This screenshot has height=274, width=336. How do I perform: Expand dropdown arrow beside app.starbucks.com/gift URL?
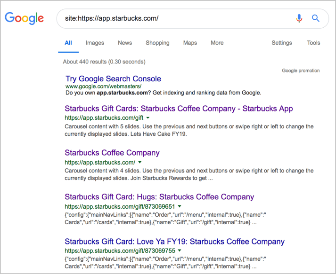(148, 118)
